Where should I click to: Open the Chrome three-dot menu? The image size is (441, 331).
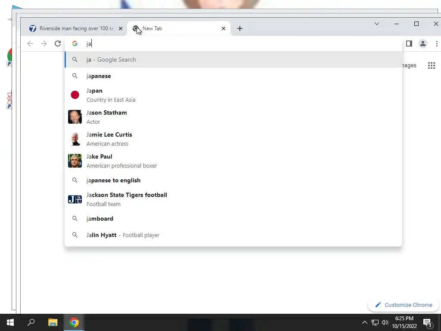click(x=437, y=44)
